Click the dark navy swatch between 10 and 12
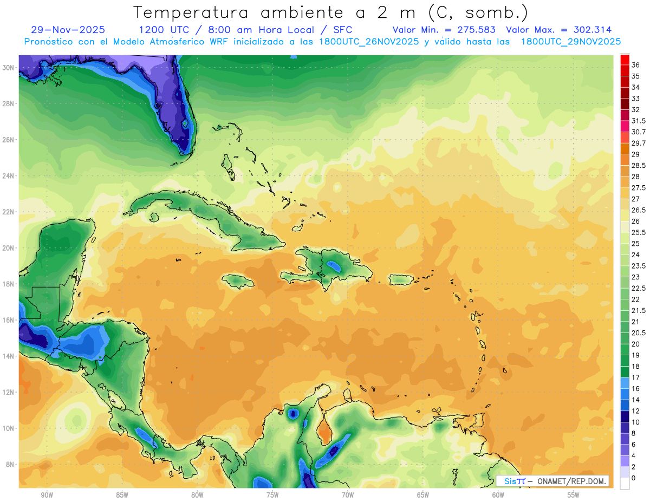650x502 pixels. coord(625,416)
